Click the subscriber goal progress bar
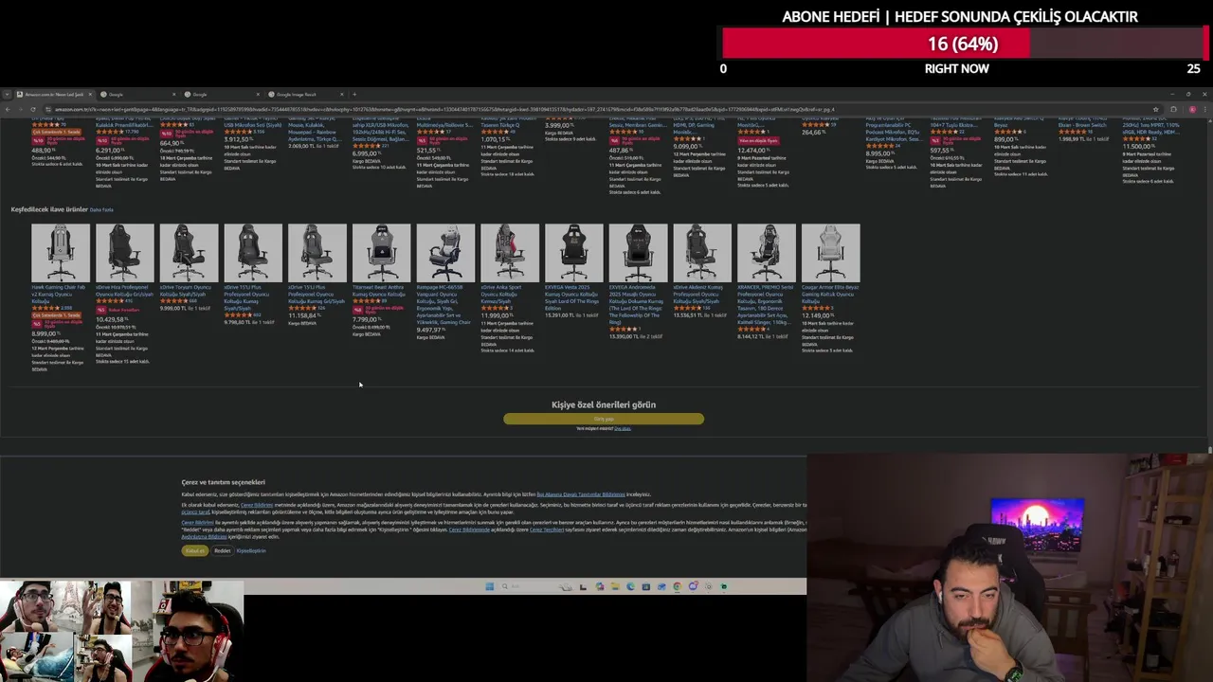 pyautogui.click(x=964, y=44)
